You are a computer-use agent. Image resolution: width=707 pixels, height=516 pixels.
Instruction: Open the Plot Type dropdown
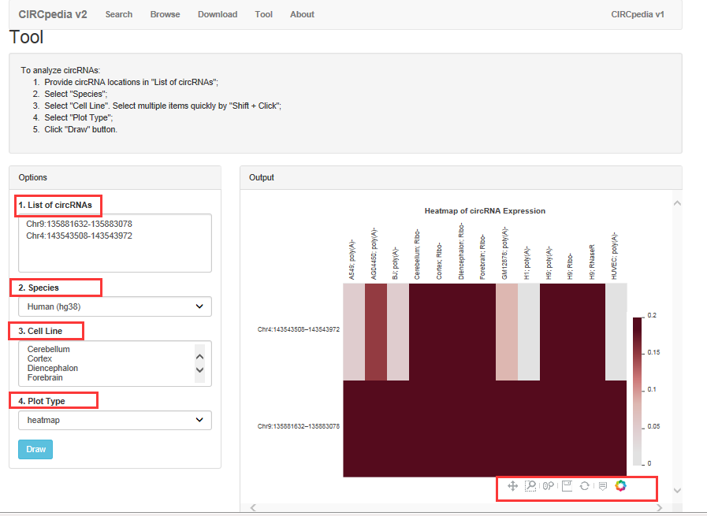[114, 420]
